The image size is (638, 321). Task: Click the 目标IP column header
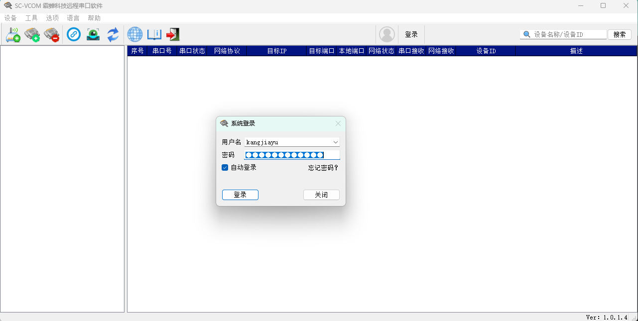(x=277, y=51)
